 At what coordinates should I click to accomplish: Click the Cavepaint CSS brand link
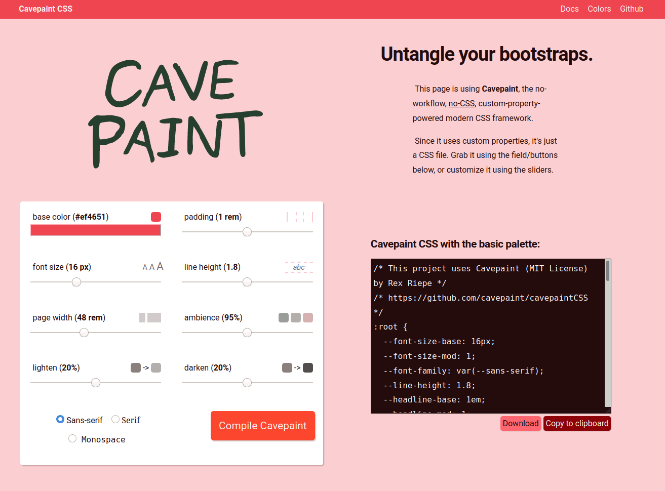[46, 9]
